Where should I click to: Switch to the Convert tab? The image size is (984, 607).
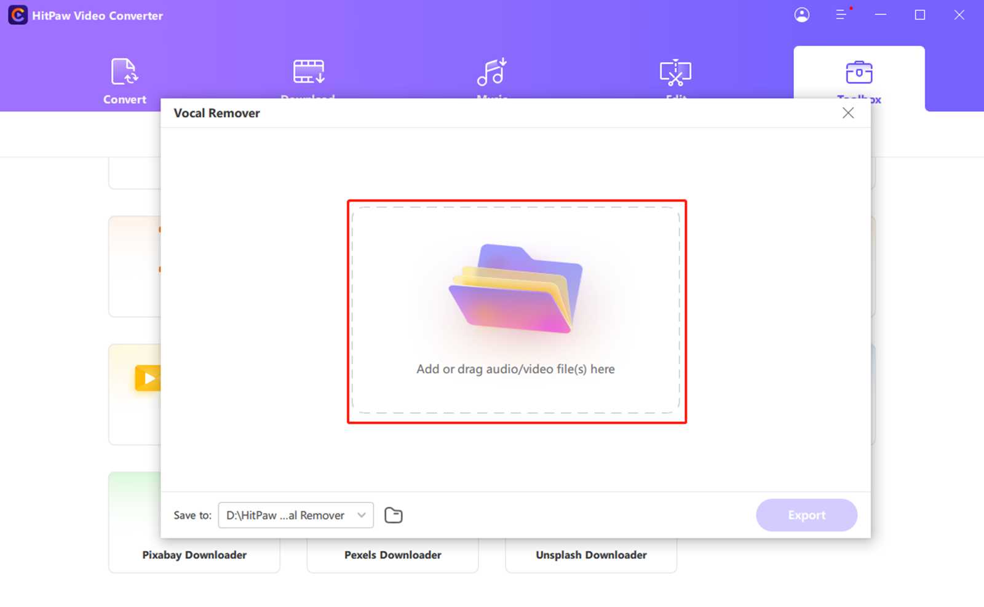click(x=124, y=80)
